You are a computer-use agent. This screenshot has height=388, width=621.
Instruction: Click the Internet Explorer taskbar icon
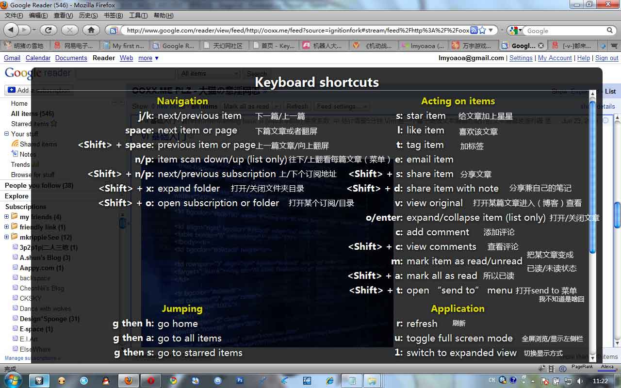click(x=330, y=381)
